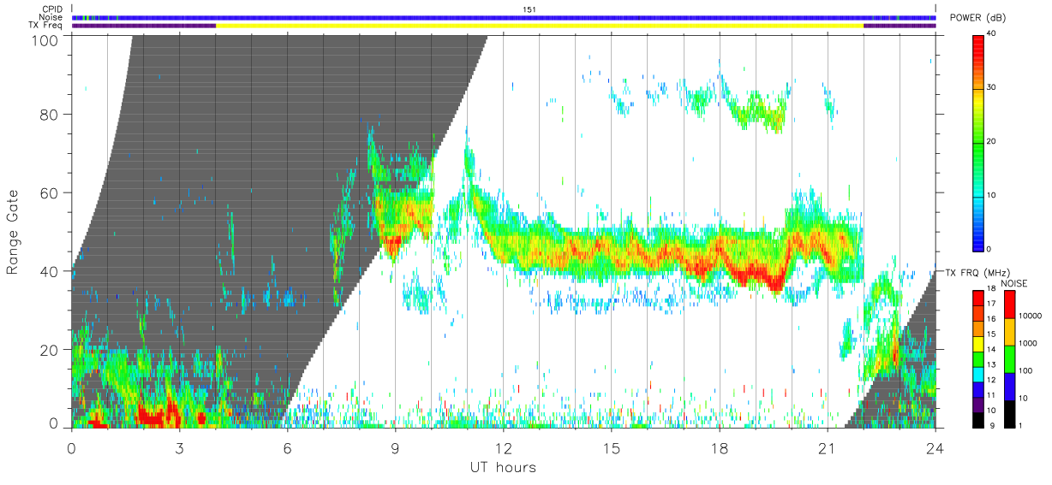Viewport: 1052px width, 485px height.
Task: Click the NOISE legend label '1000'
Action: pyautogui.click(x=1027, y=343)
